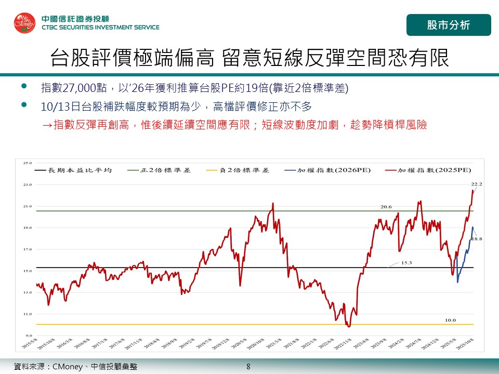The width and height of the screenshot is (499, 374).
Task: Click the CTBC red circular logo
Action: (x=24, y=22)
